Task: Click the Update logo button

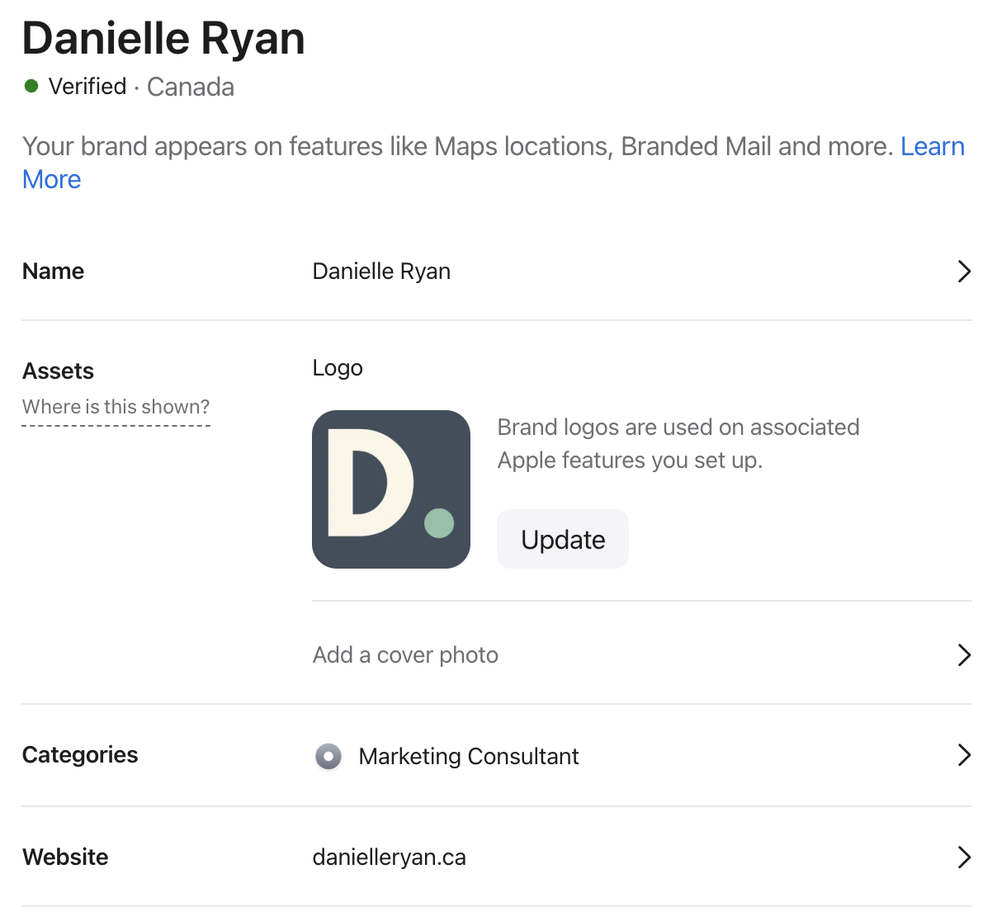Action: [x=563, y=539]
